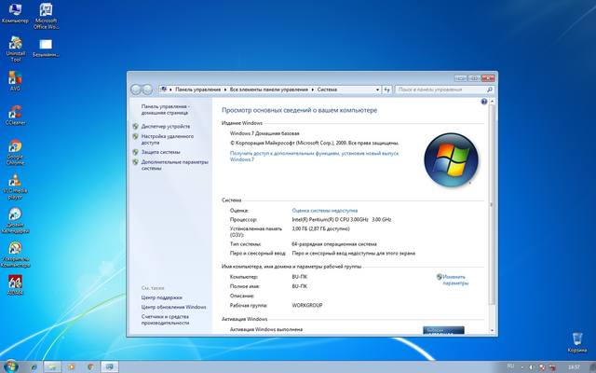Open Центр поддержки link

[161, 297]
